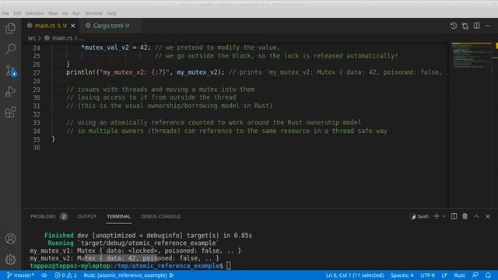Open the Edit menu
Screen dimensions: 498x280
click(x=17, y=13)
